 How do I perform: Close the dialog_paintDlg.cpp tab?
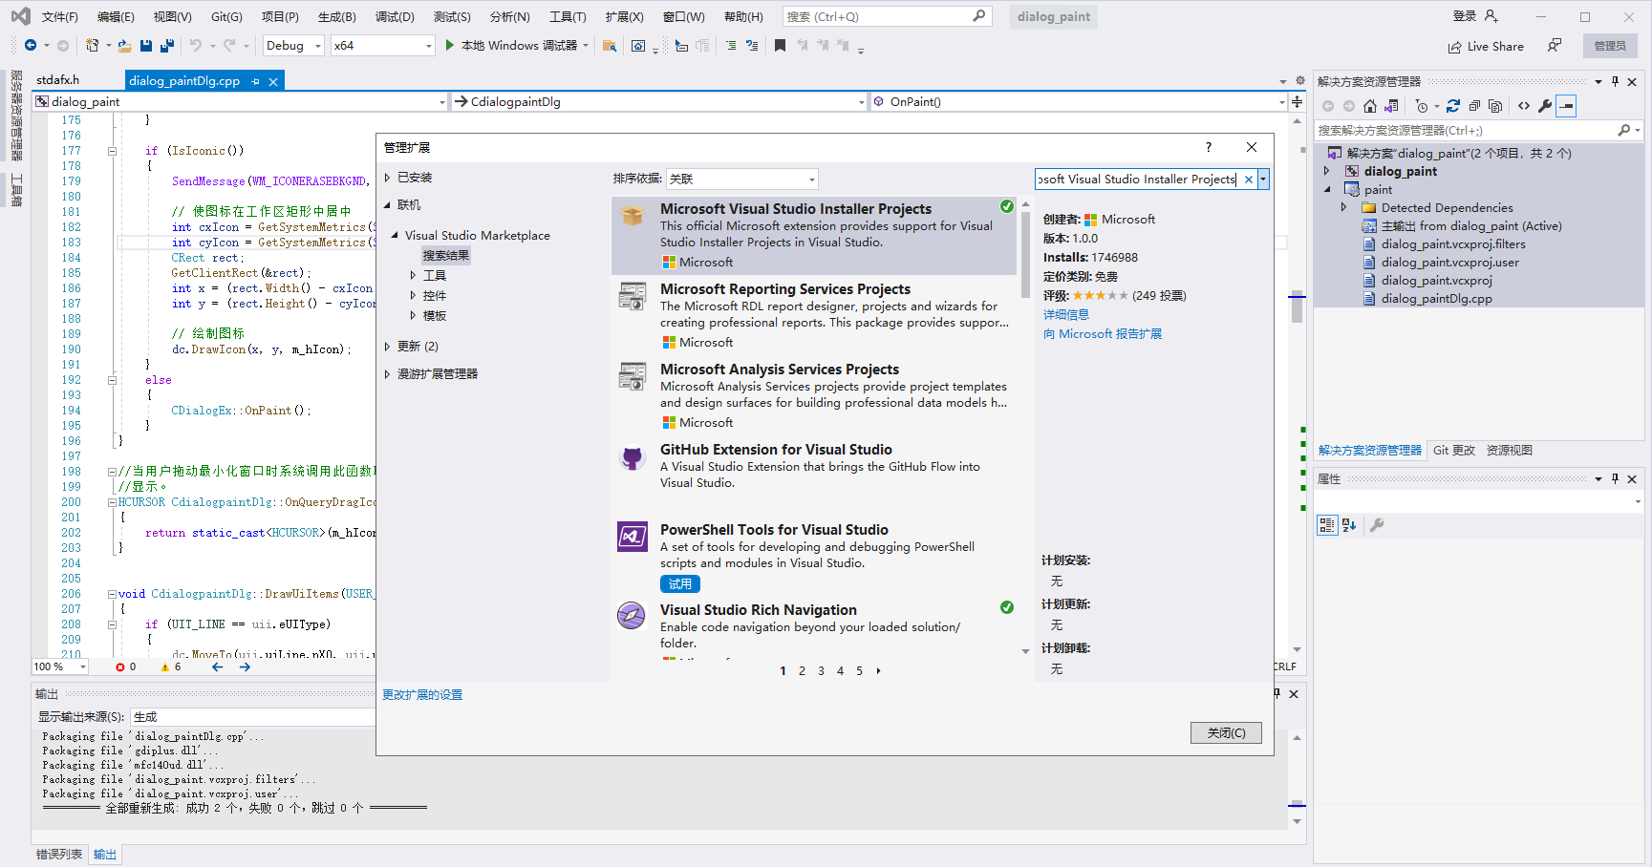pyautogui.click(x=273, y=81)
